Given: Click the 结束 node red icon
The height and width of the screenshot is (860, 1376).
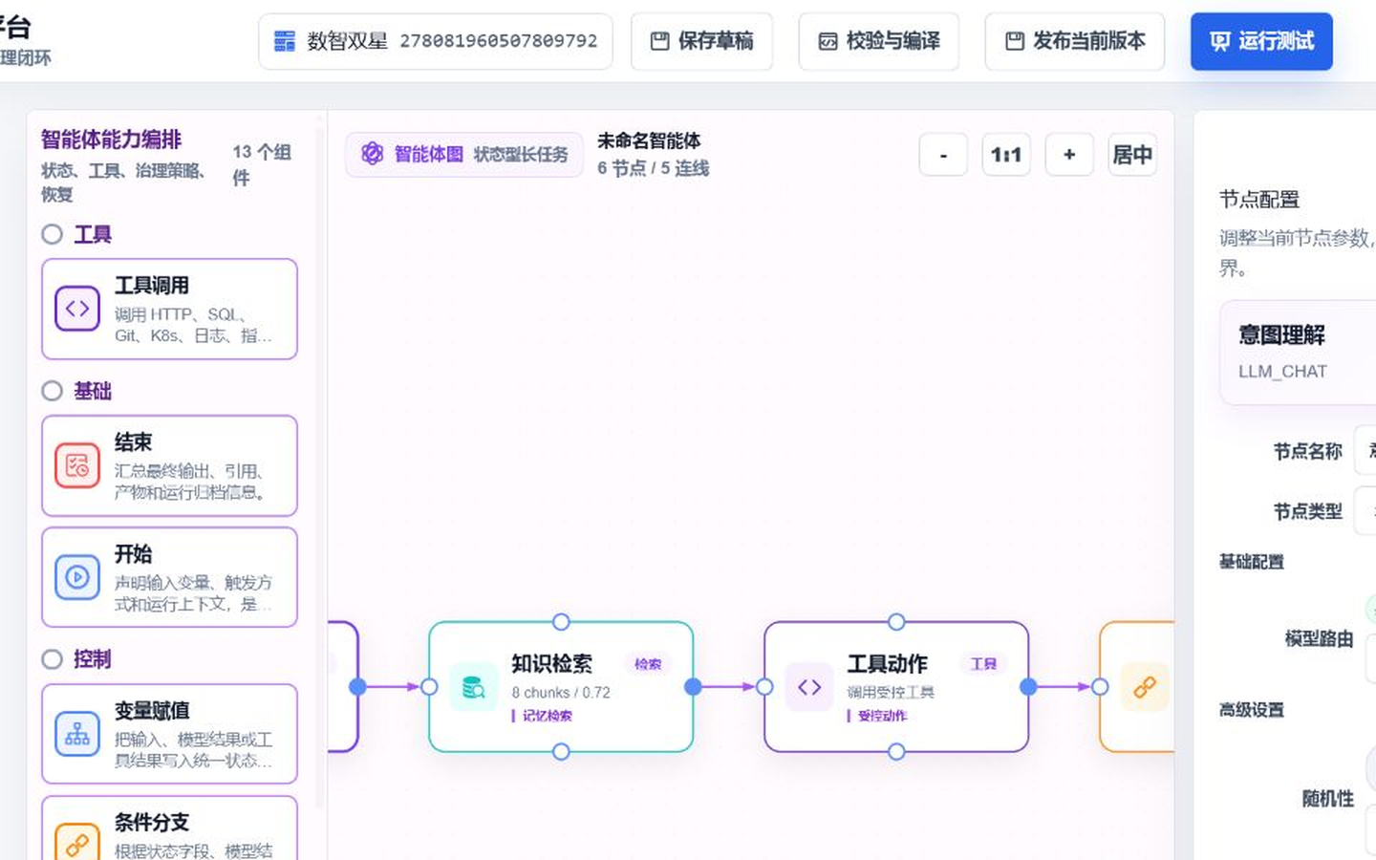Looking at the screenshot, I should tap(77, 465).
